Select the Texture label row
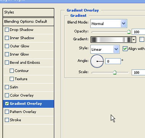The height and width of the screenshot is (138, 145). pos(28,79)
